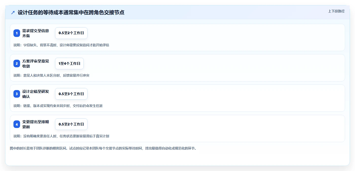Click the 0.5至3个工作日 duration pill
Screen dimensions: 355x171
click(x=71, y=94)
